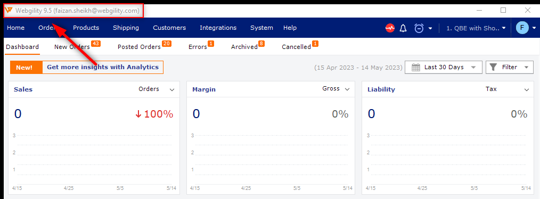Open the Integrations menu
The width and height of the screenshot is (540, 199).
click(x=218, y=28)
